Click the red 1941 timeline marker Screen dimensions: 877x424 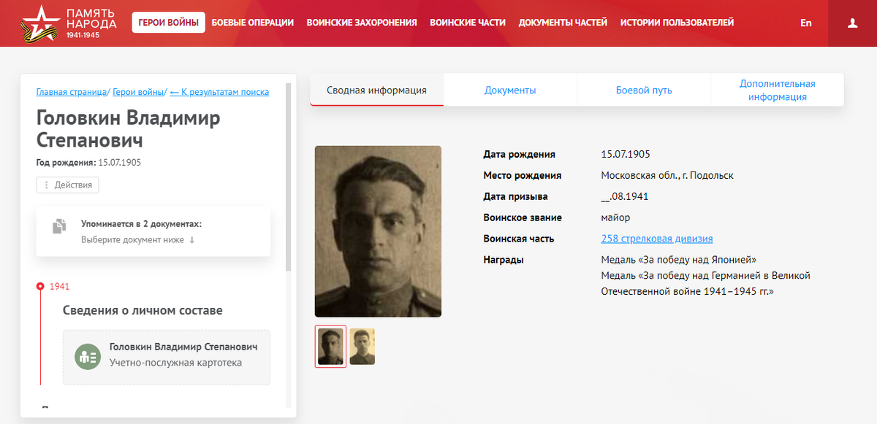[x=41, y=286]
